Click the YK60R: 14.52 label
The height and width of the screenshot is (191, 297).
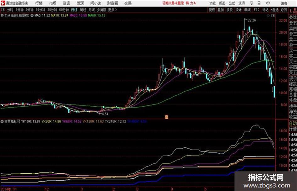72,121
